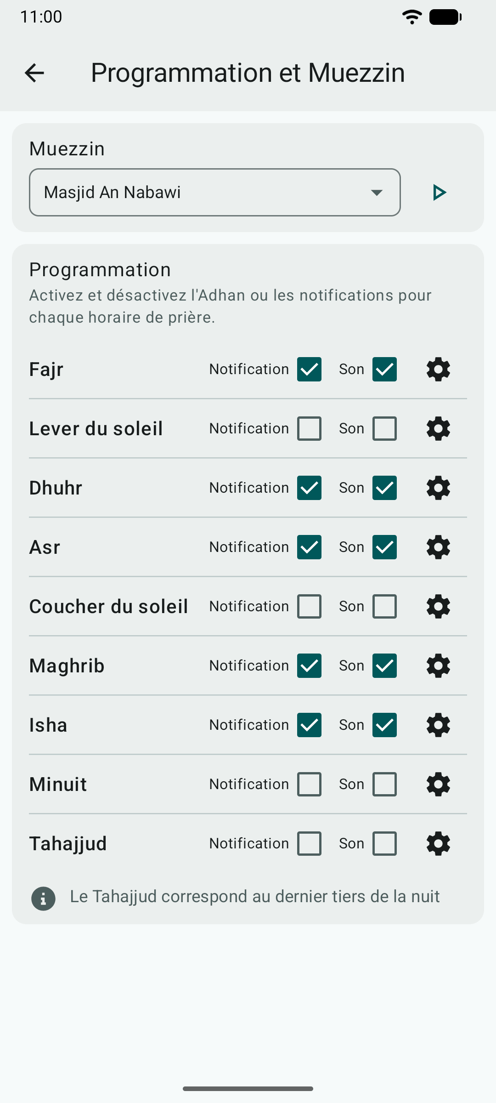Turn off Maghrib sound checkbox
The width and height of the screenshot is (496, 1103).
point(384,665)
